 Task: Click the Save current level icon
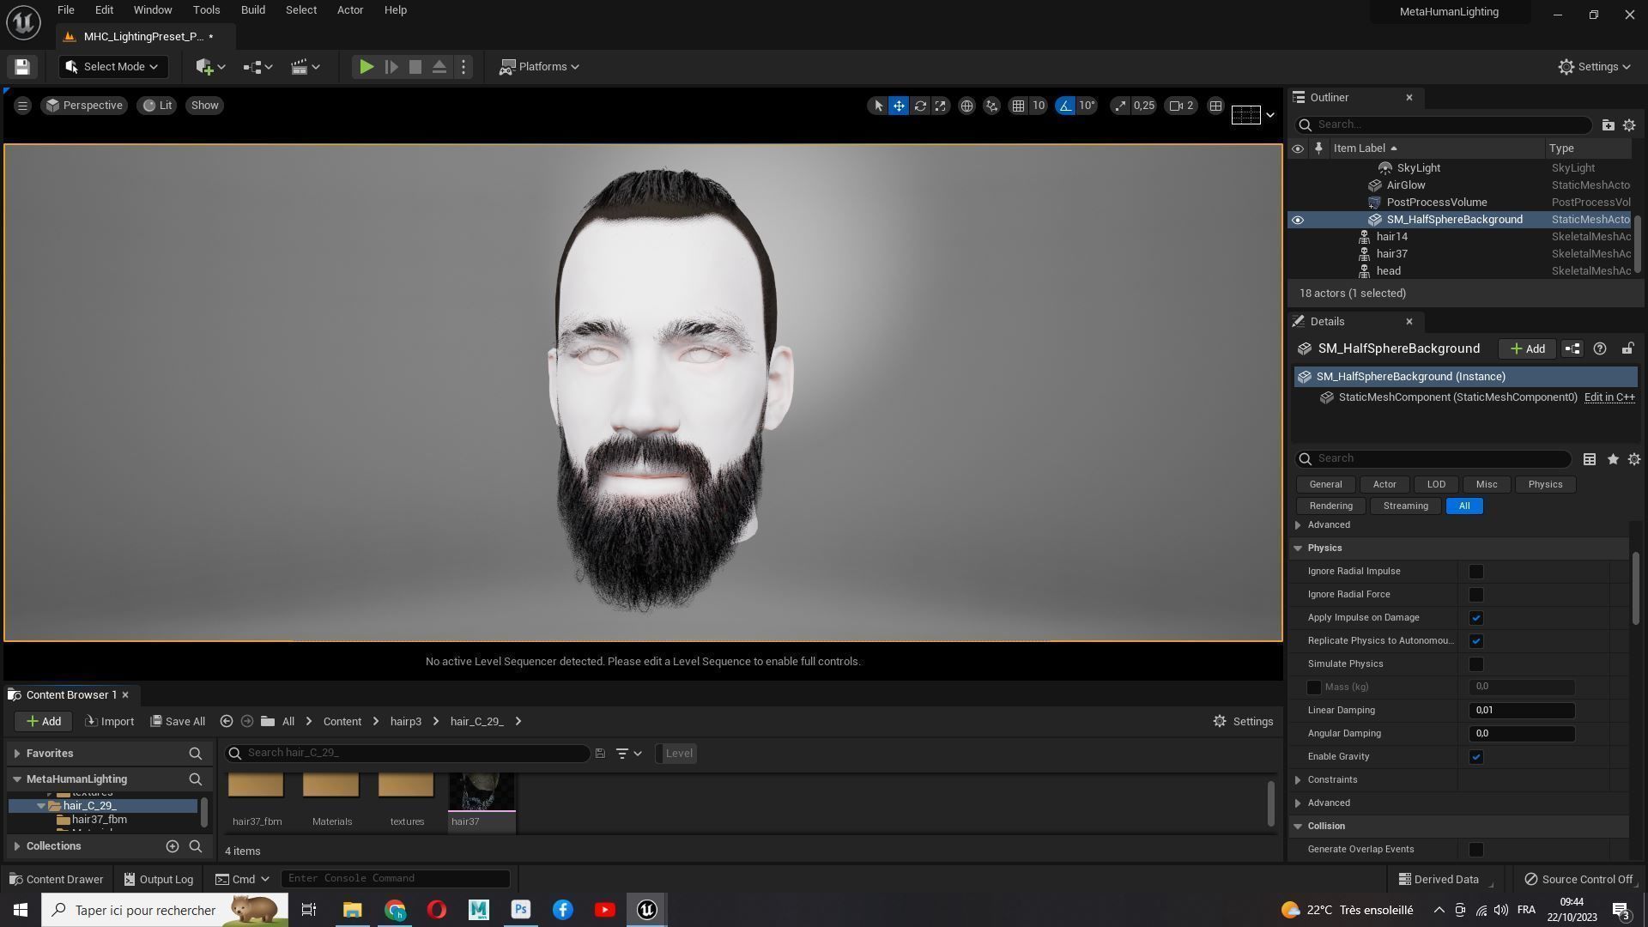point(22,67)
